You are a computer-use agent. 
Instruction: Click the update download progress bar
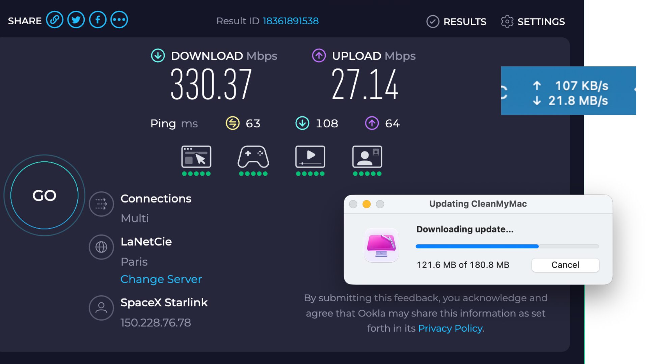coord(507,246)
